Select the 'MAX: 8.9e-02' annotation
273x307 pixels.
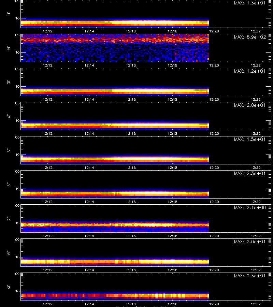point(250,37)
